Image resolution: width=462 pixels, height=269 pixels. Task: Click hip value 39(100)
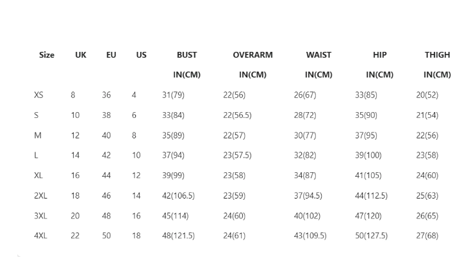pos(368,155)
